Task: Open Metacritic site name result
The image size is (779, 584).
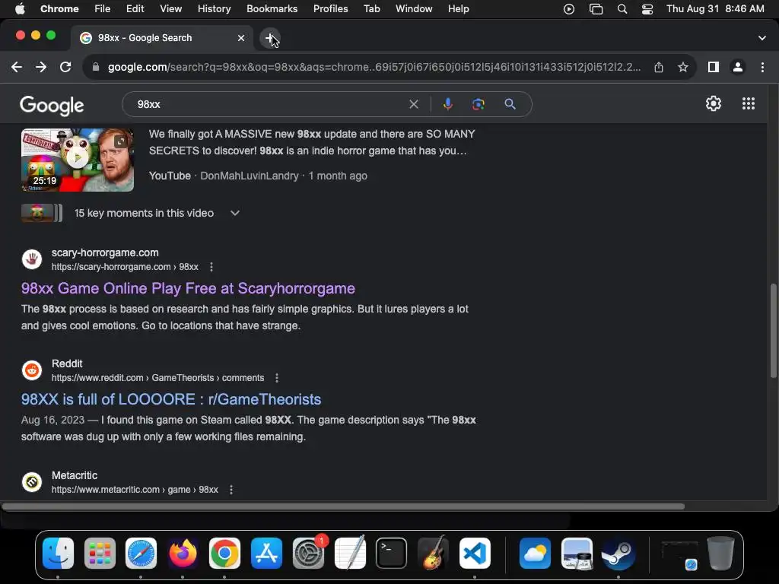Action: pos(75,476)
